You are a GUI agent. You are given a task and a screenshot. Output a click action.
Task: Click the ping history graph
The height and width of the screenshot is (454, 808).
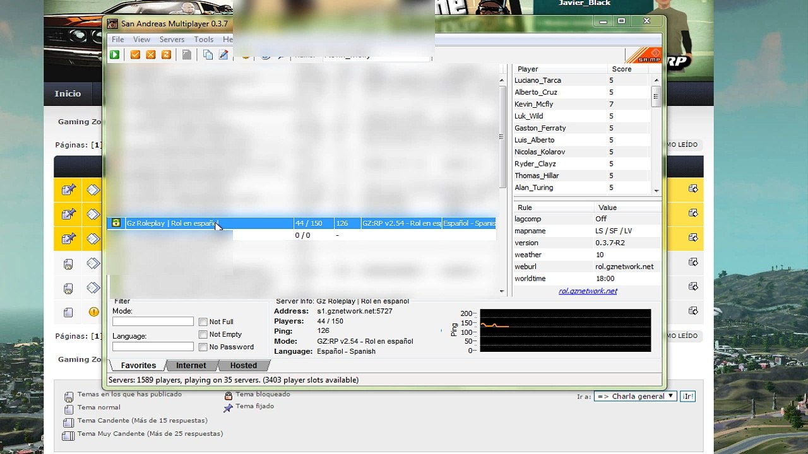pos(565,330)
